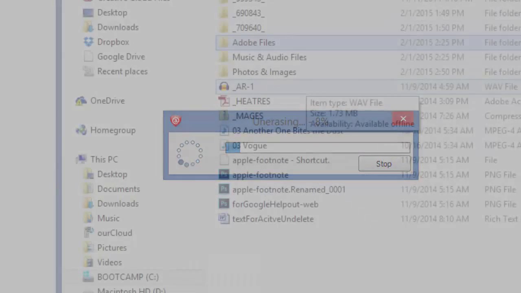This screenshot has width=521, height=293.
Task: Select the 03 Vogue file
Action: pos(250,145)
